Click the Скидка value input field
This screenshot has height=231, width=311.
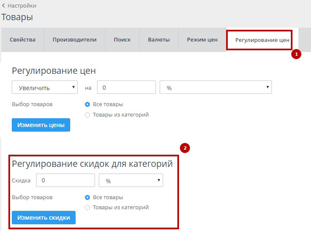pos(66,181)
